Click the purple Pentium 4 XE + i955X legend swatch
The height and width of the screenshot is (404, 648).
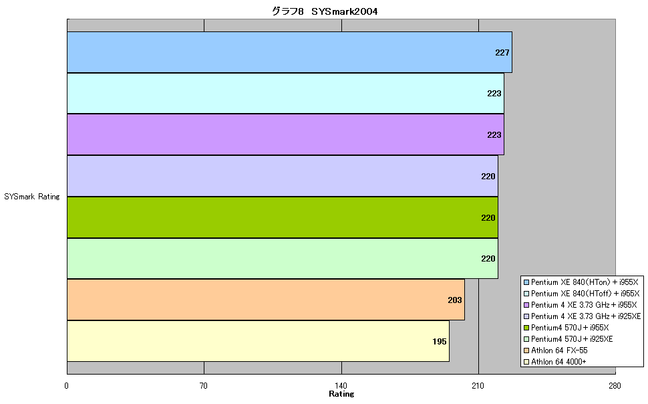point(526,305)
